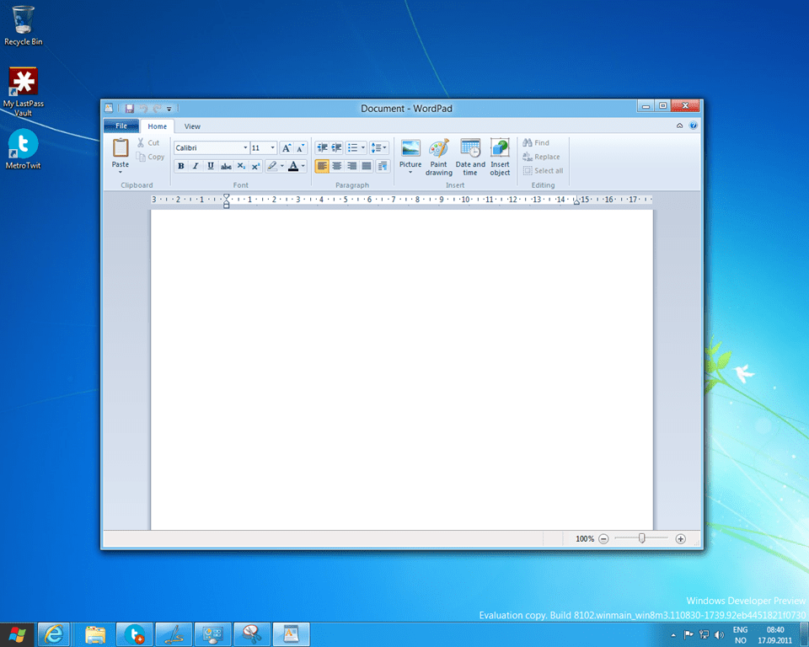809x647 pixels.
Task: Open File Explorer from taskbar
Action: (x=95, y=634)
